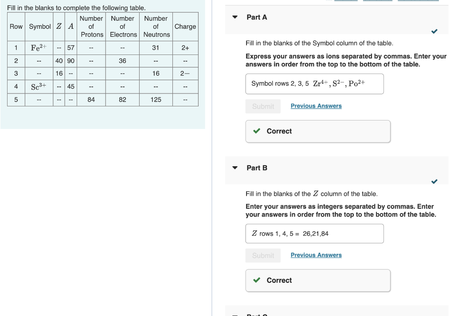The image size is (454, 316).
Task: Click the green checkmark in Part A Correct box
Action: pyautogui.click(x=256, y=131)
